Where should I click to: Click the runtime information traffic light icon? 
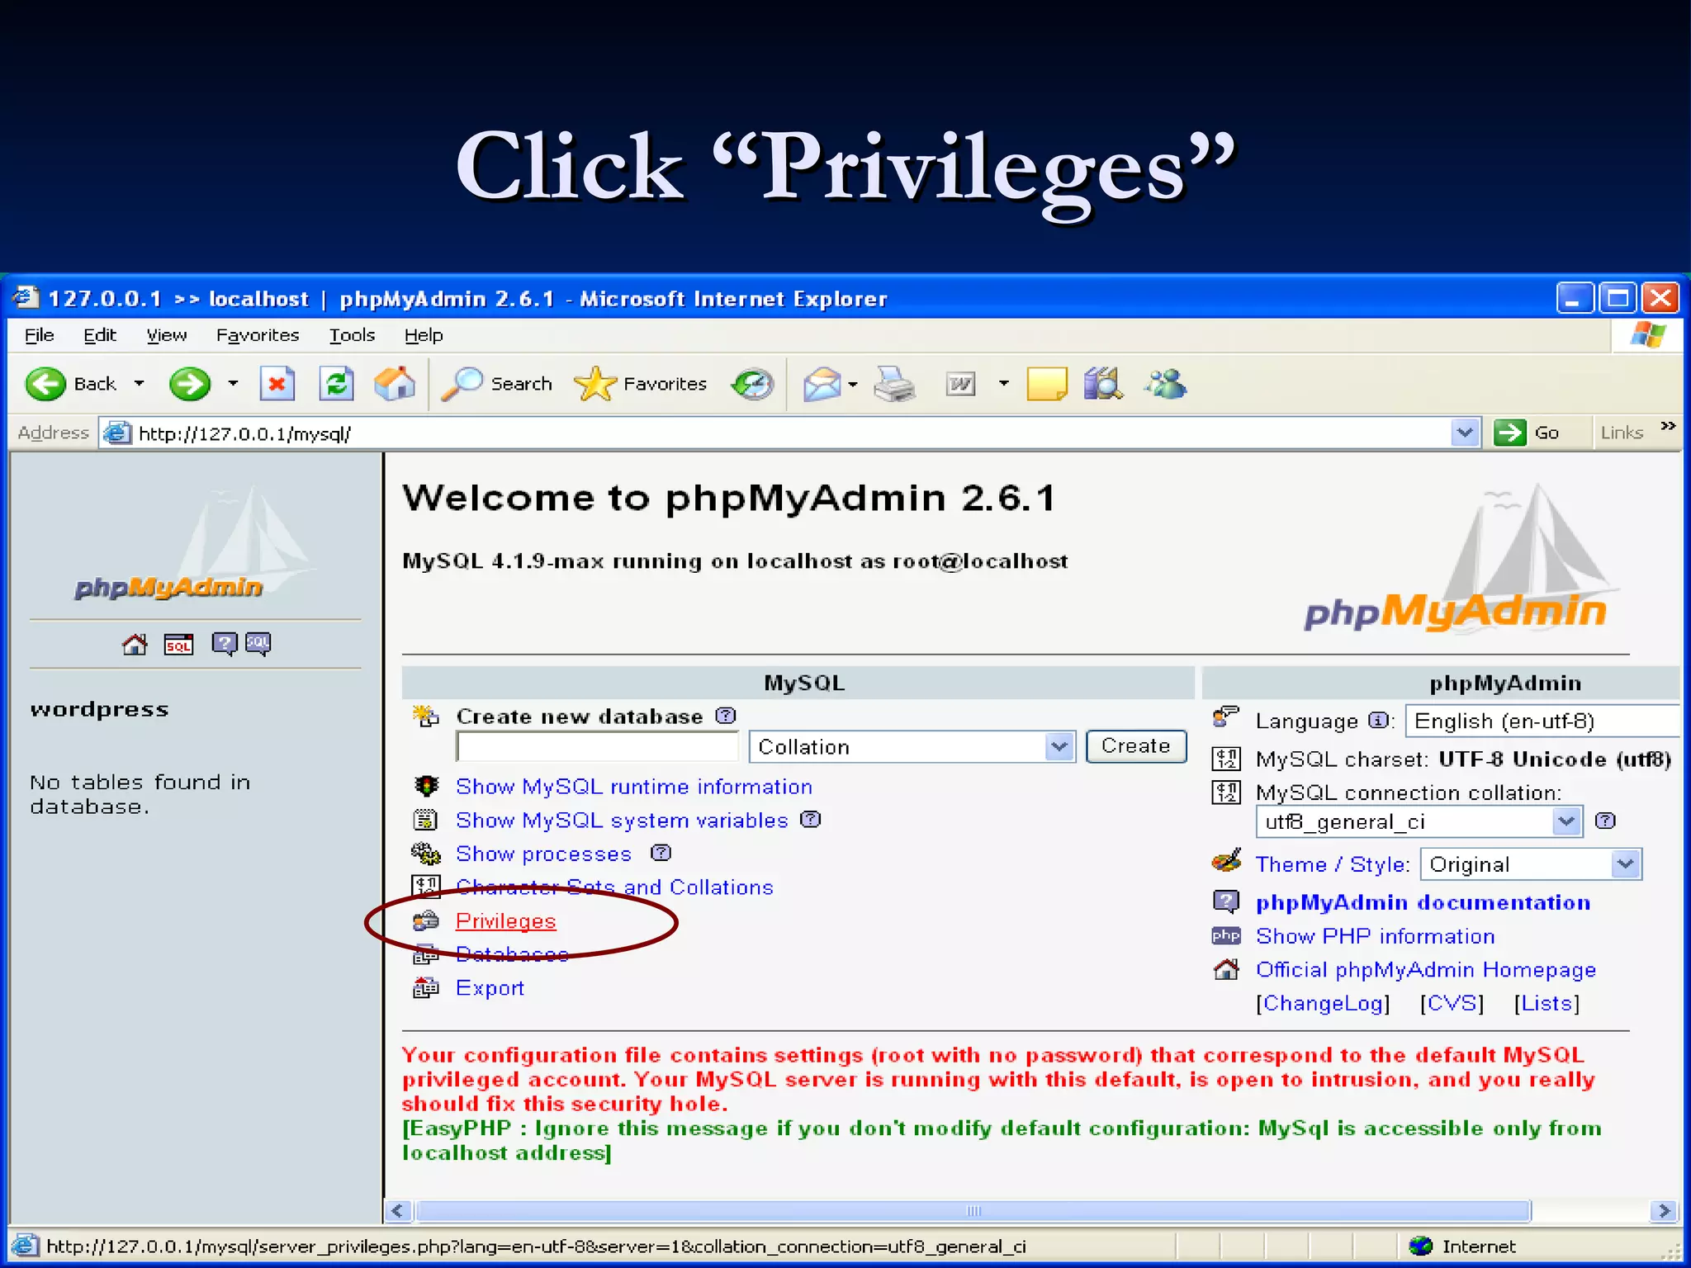pos(426,786)
